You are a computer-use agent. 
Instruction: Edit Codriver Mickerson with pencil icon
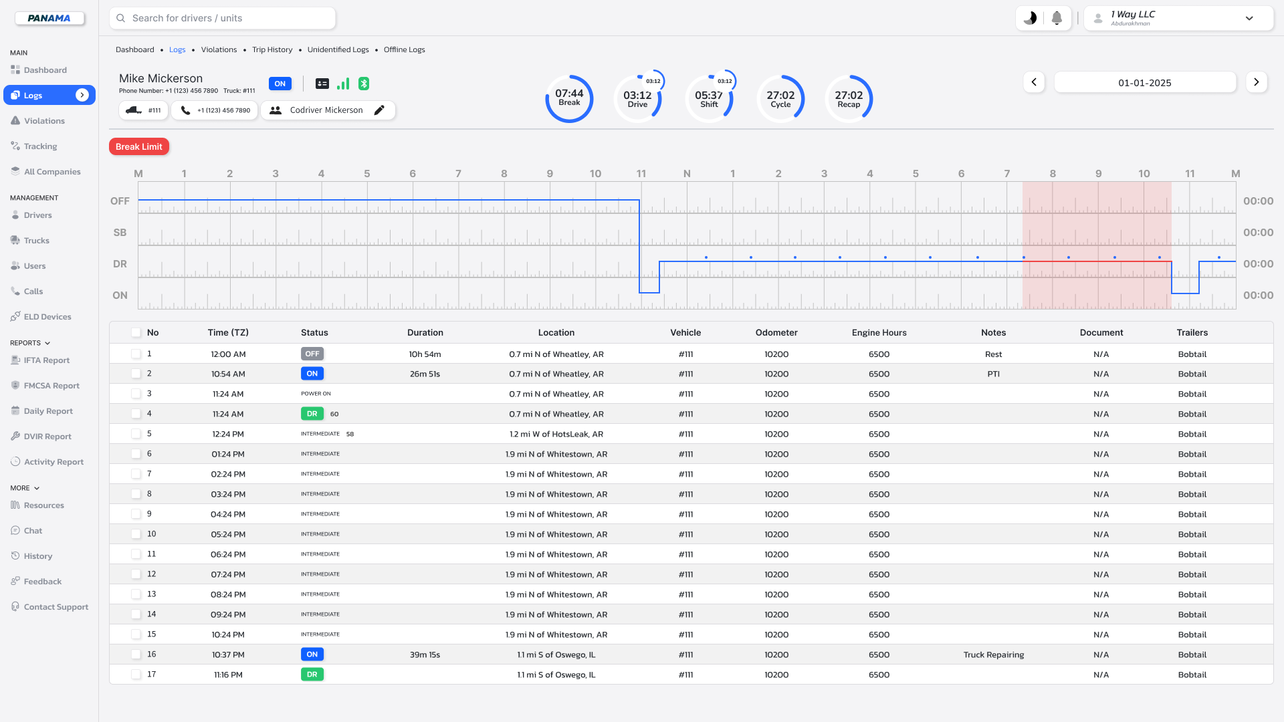pyautogui.click(x=380, y=110)
